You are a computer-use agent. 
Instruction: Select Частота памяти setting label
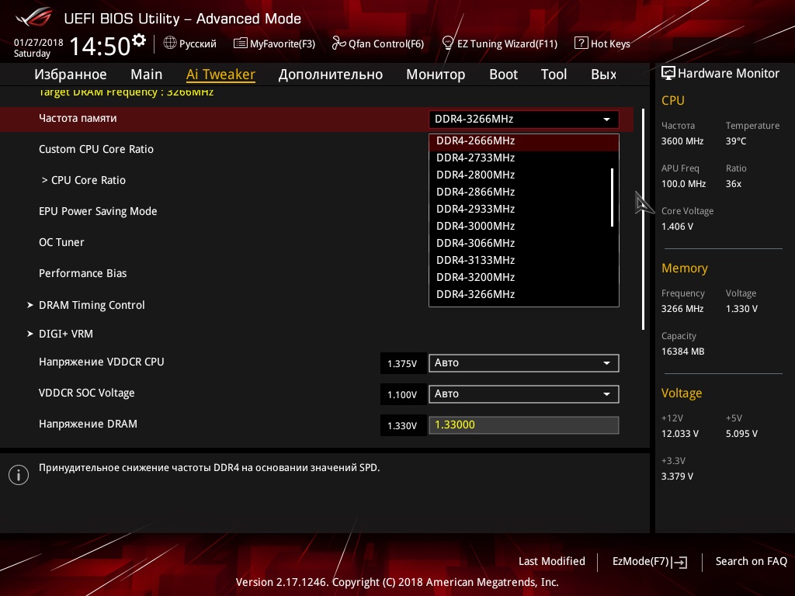point(78,118)
